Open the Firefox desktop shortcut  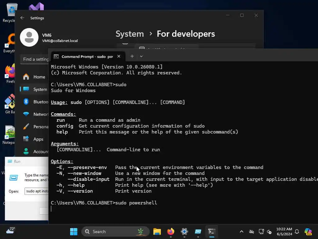[x=10, y=73]
